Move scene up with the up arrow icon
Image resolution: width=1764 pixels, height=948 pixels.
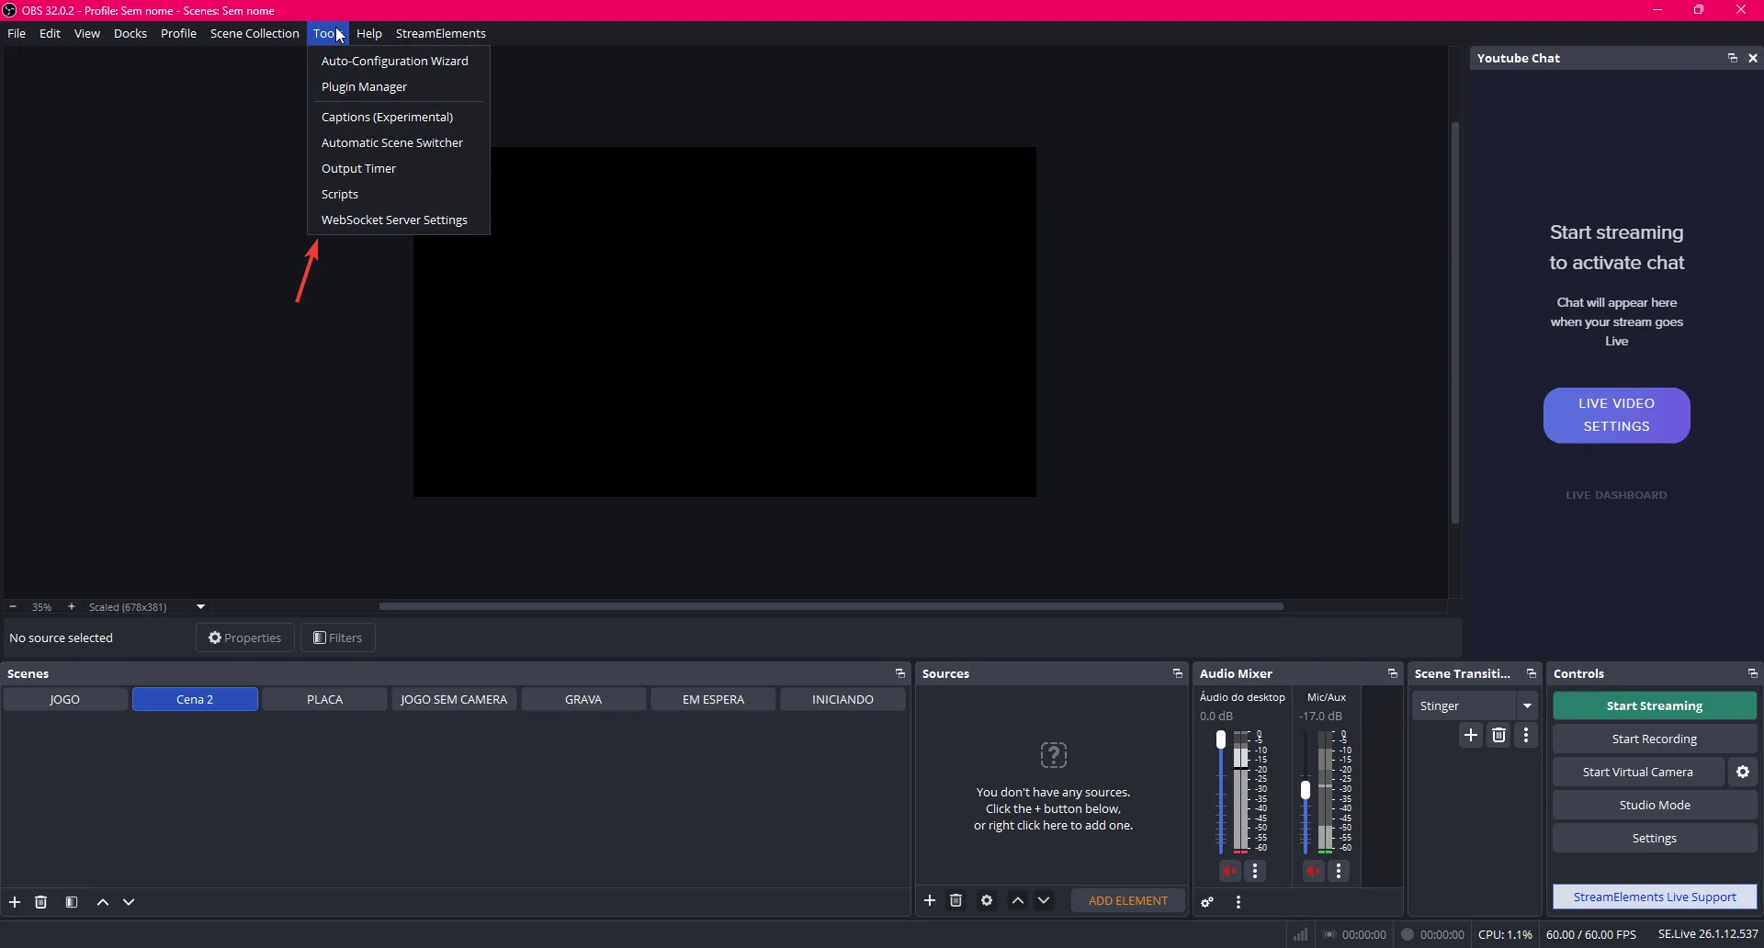[103, 902]
